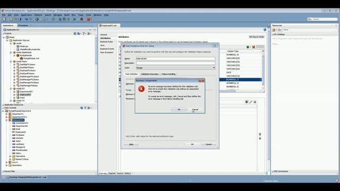Click the green plus icon in lower panel
This screenshot has height=191, width=340.
point(246,102)
